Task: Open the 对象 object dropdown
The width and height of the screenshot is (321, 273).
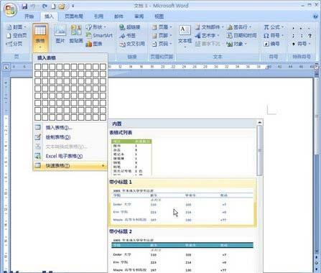Action: pyautogui.click(x=236, y=44)
